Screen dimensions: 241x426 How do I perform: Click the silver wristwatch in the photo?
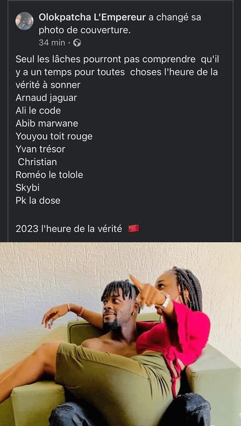tap(165, 301)
